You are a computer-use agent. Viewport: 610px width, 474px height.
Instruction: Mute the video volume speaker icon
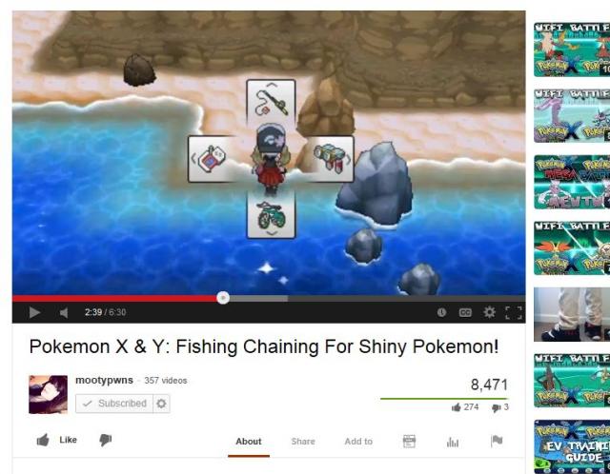pyautogui.click(x=64, y=312)
